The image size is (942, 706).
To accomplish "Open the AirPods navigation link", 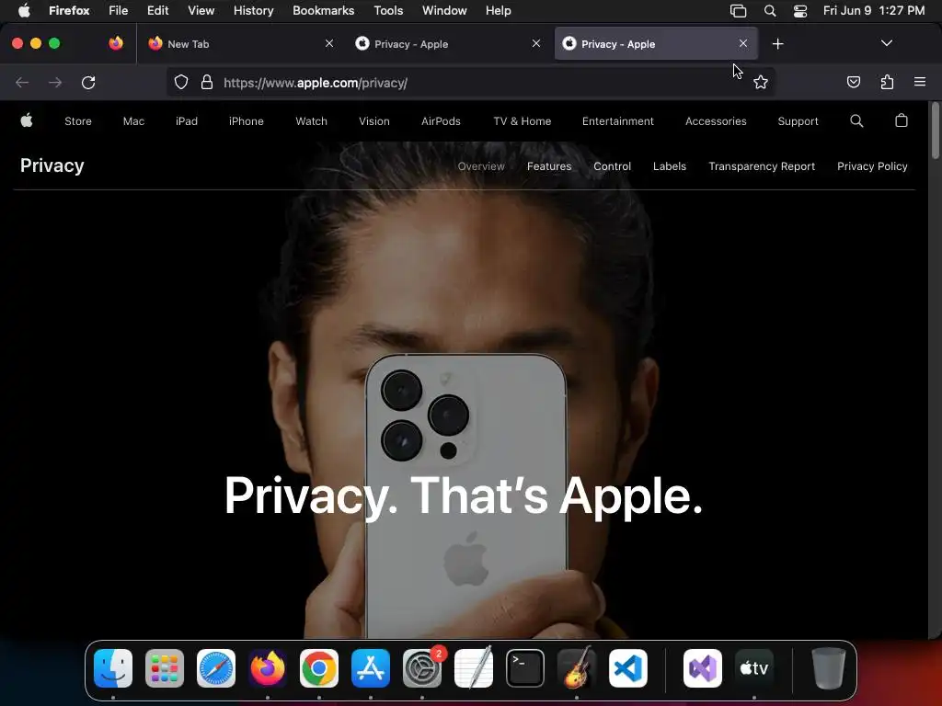I will pos(441,121).
